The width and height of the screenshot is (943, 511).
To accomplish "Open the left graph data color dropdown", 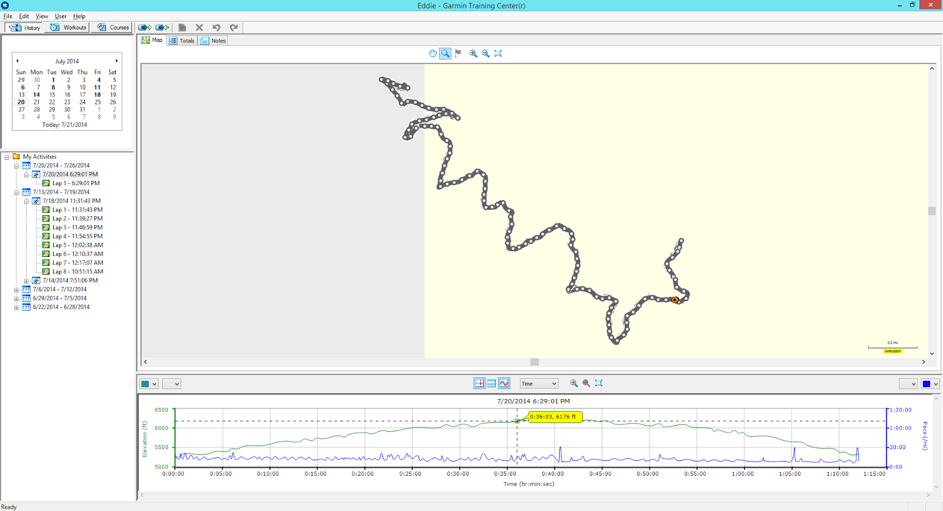I will pos(149,384).
